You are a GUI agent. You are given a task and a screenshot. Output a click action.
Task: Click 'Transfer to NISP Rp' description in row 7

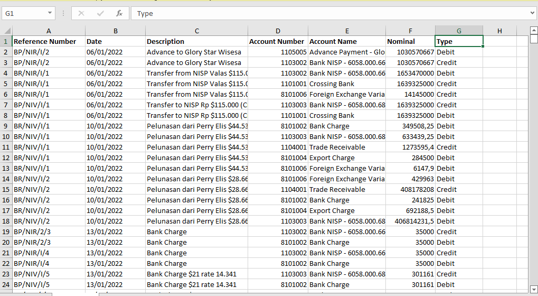pos(196,105)
